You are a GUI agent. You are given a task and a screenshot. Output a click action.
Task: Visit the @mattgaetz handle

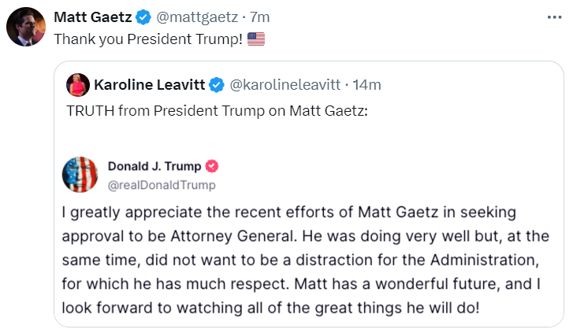pyautogui.click(x=194, y=17)
